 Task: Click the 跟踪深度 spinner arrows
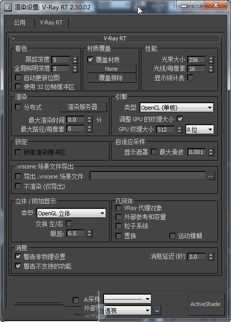click(75, 60)
